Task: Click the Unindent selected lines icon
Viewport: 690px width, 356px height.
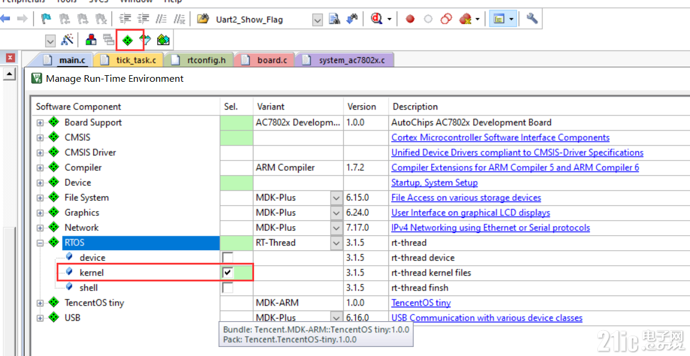Action: pos(143,19)
